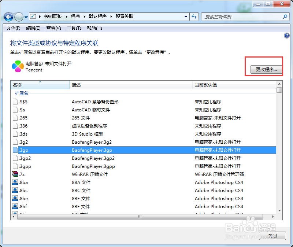
Task: Open the Help question mark icon
Action: 287,36
